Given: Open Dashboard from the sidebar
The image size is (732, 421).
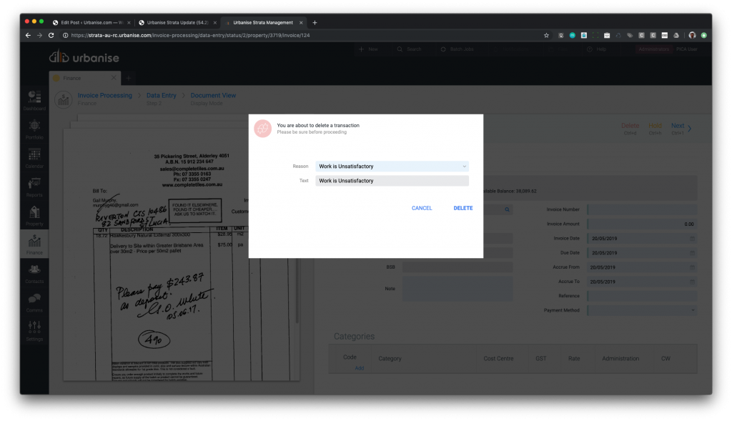Looking at the screenshot, I should [34, 99].
